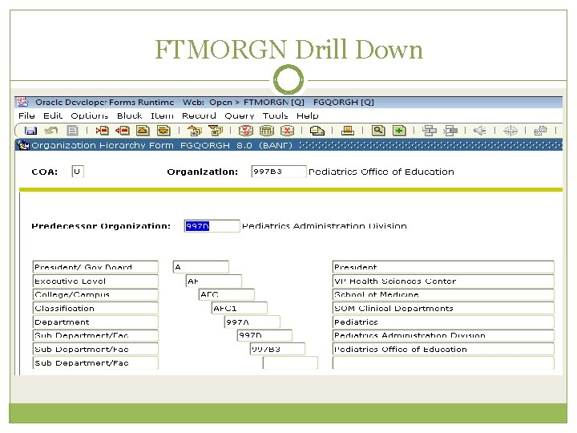Click the Execute Query toolbar icon

click(x=267, y=131)
